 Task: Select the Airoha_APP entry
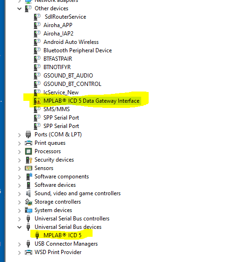[58, 25]
